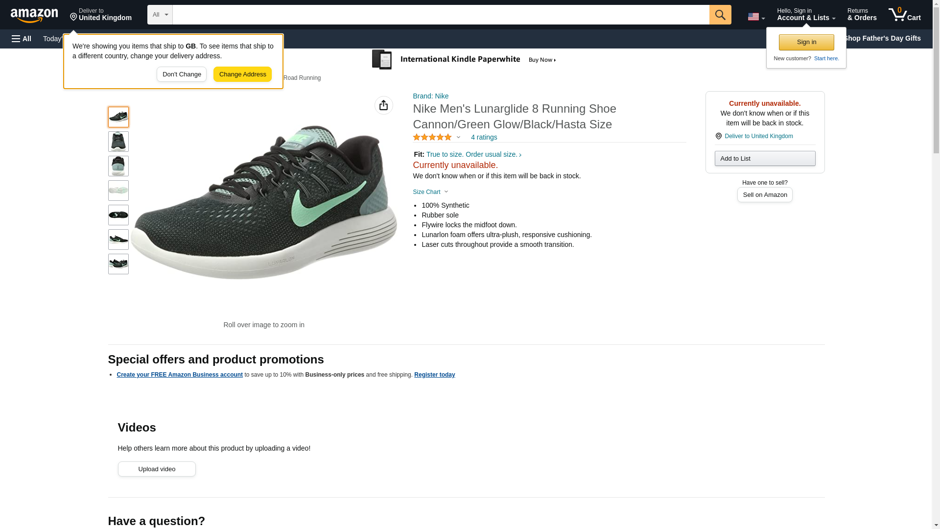Viewport: 940px width, 529px height.
Task: Open Returns & Orders
Action: (x=862, y=15)
